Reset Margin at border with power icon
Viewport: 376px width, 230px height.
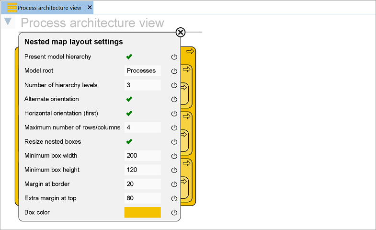(174, 184)
